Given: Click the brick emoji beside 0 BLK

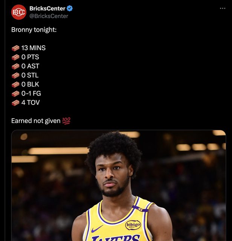Looking at the screenshot, I should coord(15,84).
